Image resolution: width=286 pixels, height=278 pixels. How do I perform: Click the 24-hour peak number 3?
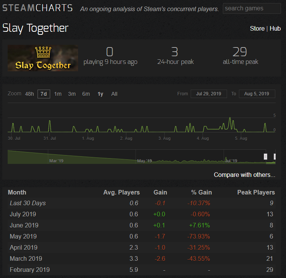174,52
